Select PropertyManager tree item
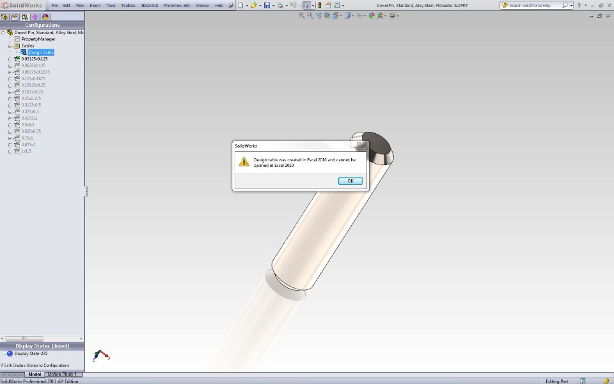 (x=38, y=39)
